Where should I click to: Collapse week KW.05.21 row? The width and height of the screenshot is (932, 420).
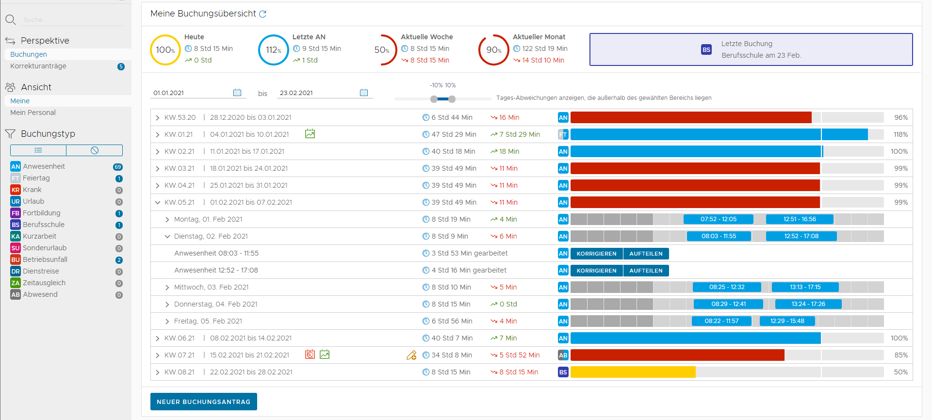tap(158, 202)
